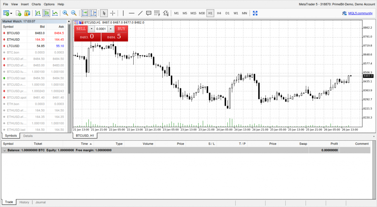Viewport: 377px width, 207px height.
Task: Click the Market Watch vertical scrollbar
Action: 69,59
